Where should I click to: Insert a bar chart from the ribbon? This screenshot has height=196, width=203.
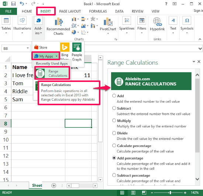[x=83, y=19]
